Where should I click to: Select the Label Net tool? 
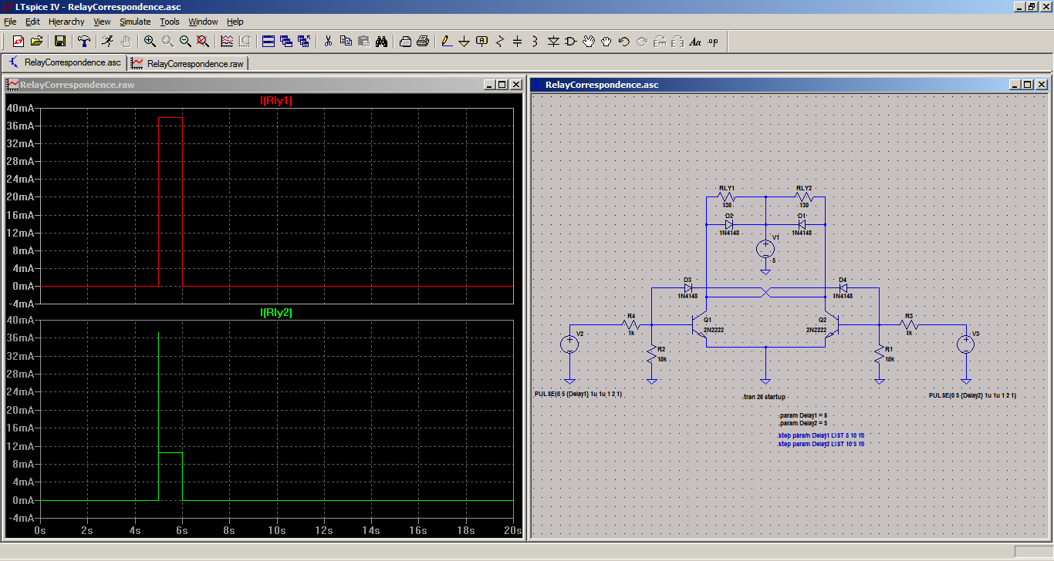(x=481, y=41)
